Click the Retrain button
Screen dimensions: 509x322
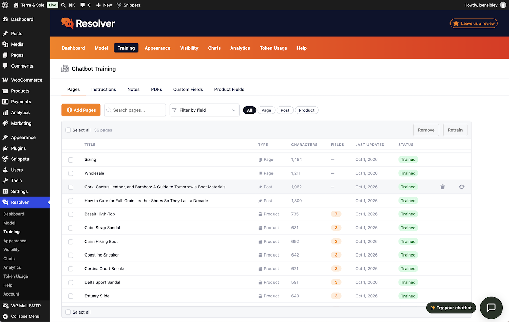(x=455, y=130)
